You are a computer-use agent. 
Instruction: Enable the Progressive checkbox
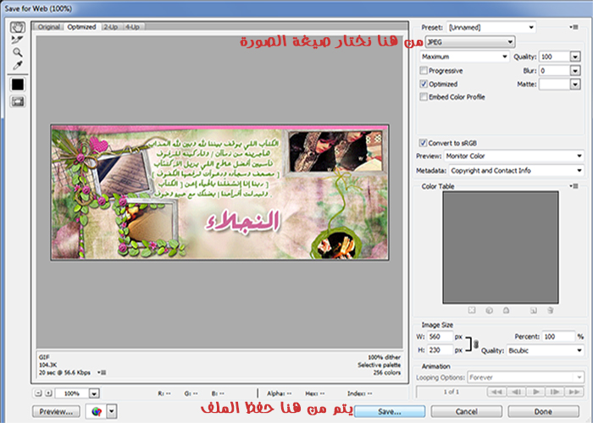[424, 71]
